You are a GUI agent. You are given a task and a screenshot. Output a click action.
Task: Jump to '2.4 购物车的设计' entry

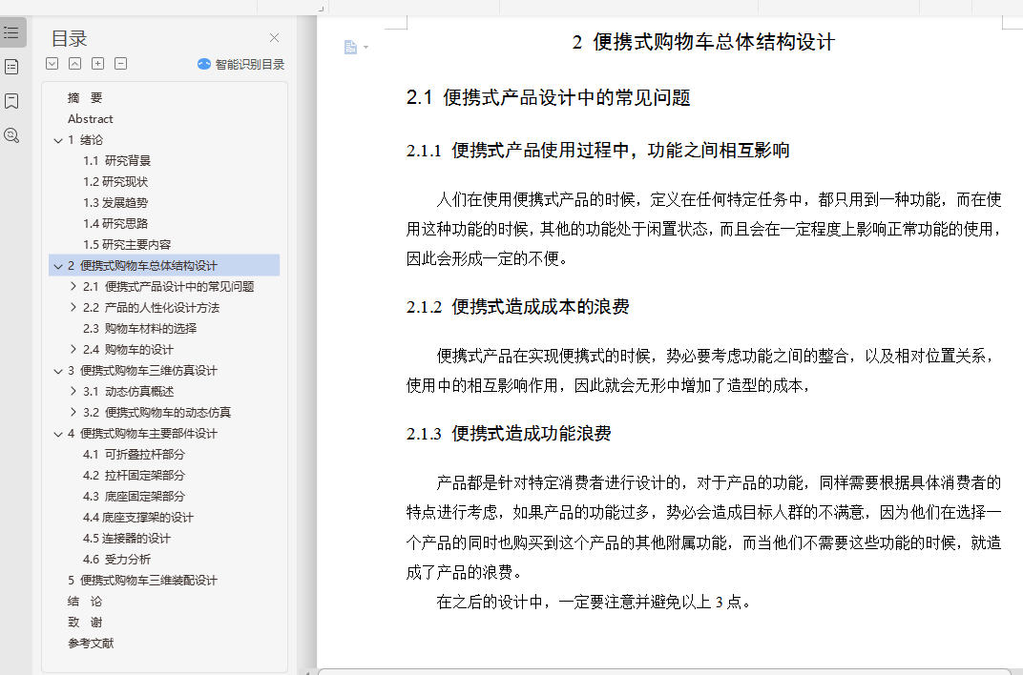click(128, 349)
